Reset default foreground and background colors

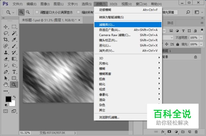tap(6, 105)
